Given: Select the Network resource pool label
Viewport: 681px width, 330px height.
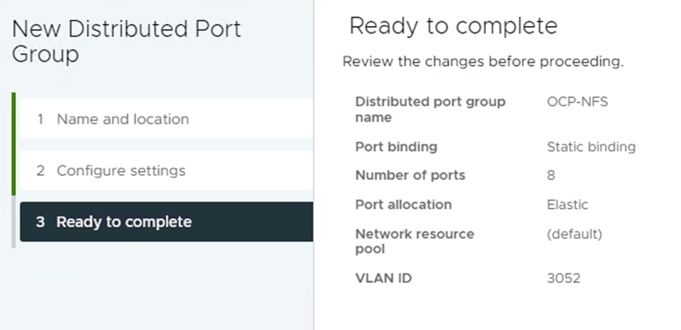Looking at the screenshot, I should [x=415, y=242].
